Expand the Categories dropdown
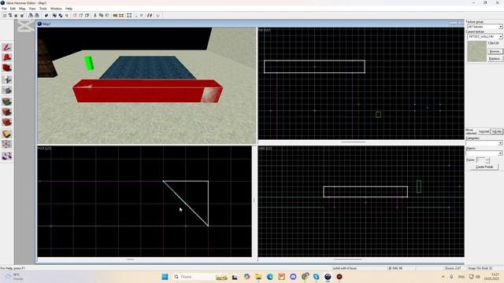504x283 pixels. (501, 143)
